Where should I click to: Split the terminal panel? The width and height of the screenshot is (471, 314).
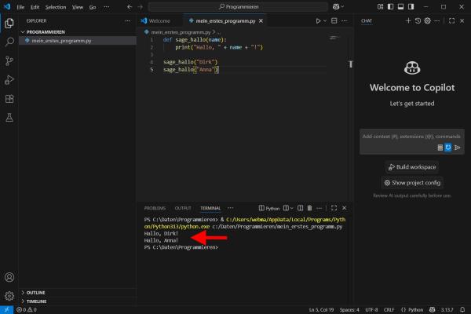pyautogui.click(x=300, y=208)
